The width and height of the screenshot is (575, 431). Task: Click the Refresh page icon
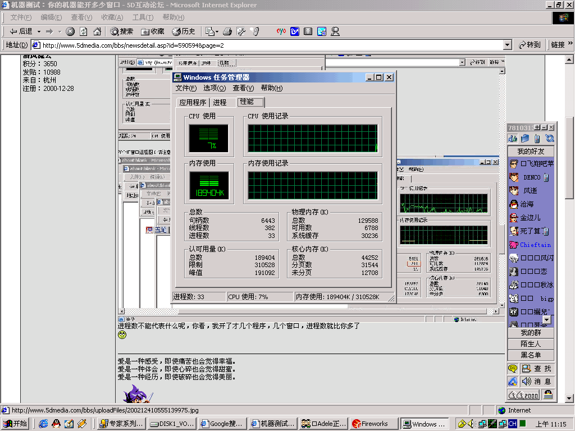84,31
